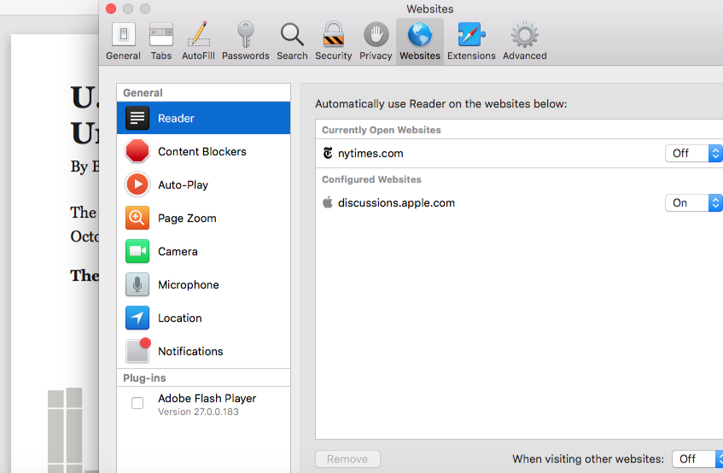The width and height of the screenshot is (723, 473).
Task: Click the 'Version 27.0.0.183' text
Action: [198, 412]
